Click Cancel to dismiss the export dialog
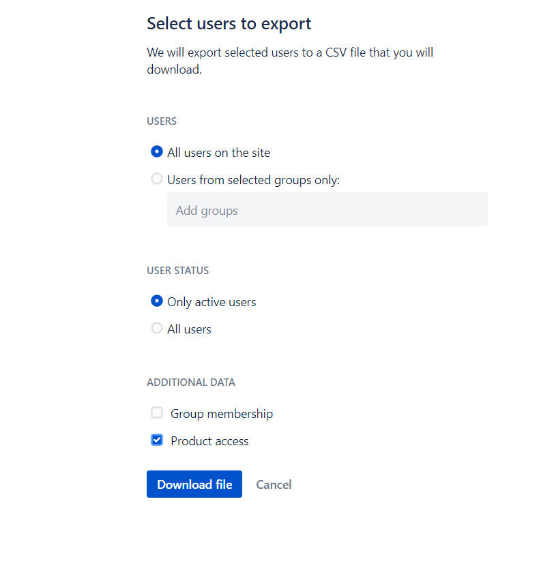Screen dimensions: 539x570 pyautogui.click(x=274, y=484)
